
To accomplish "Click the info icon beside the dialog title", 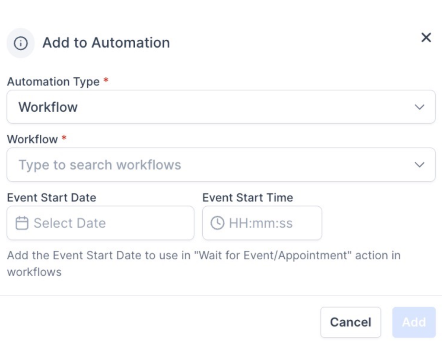I will click(21, 43).
